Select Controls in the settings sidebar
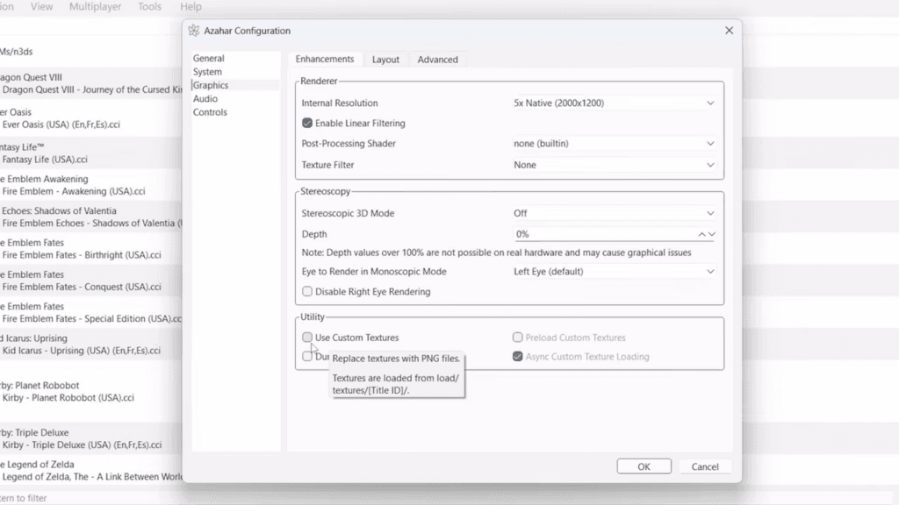 pyautogui.click(x=210, y=112)
